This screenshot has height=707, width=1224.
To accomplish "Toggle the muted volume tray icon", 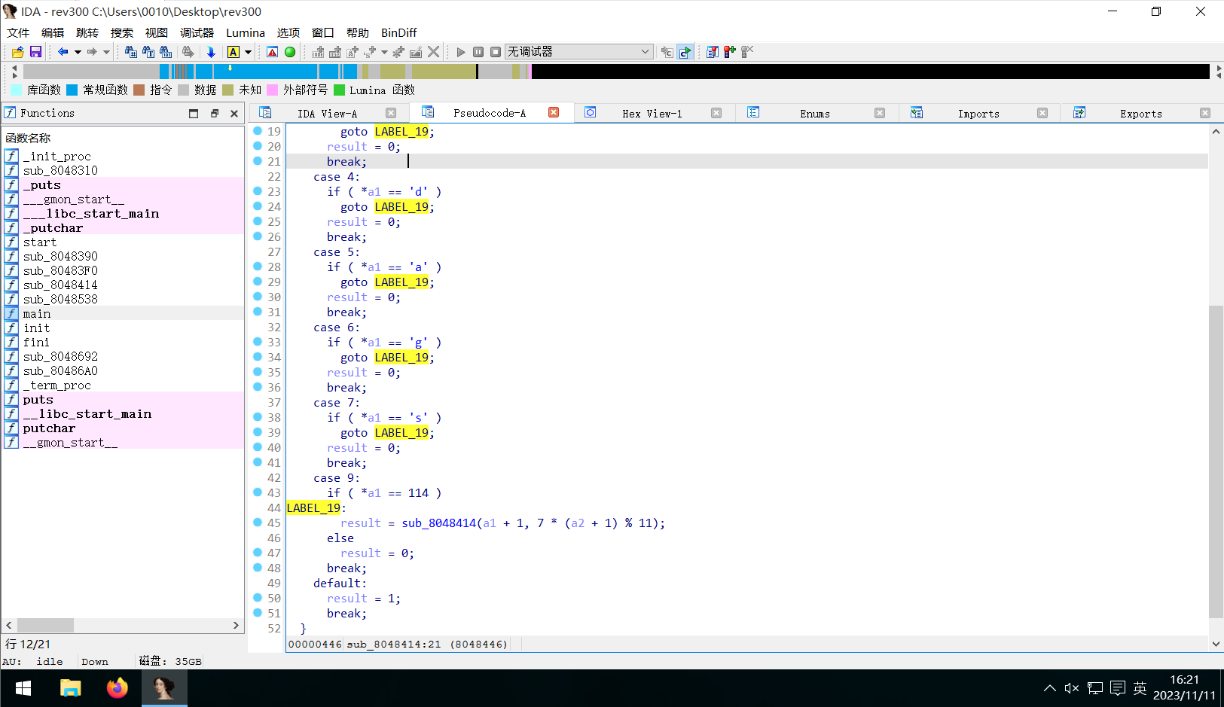I will pos(1072,688).
